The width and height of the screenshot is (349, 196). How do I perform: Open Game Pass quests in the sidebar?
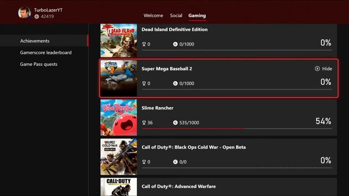(39, 64)
